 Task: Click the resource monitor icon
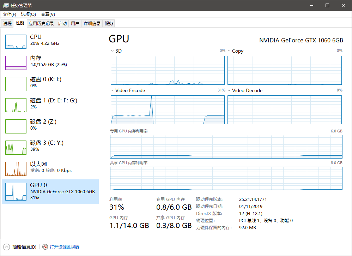[x=45, y=247]
